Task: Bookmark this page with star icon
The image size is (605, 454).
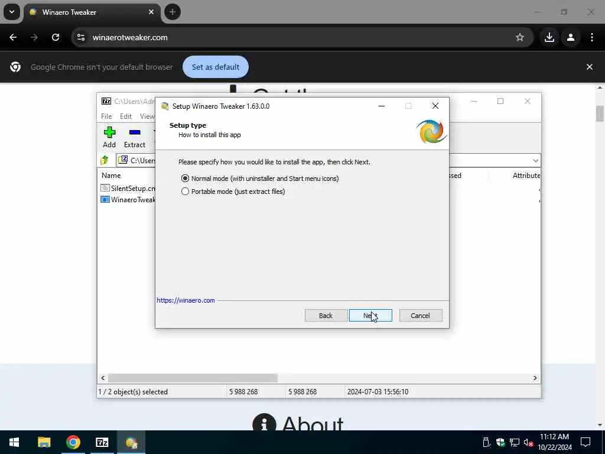Action: click(520, 37)
